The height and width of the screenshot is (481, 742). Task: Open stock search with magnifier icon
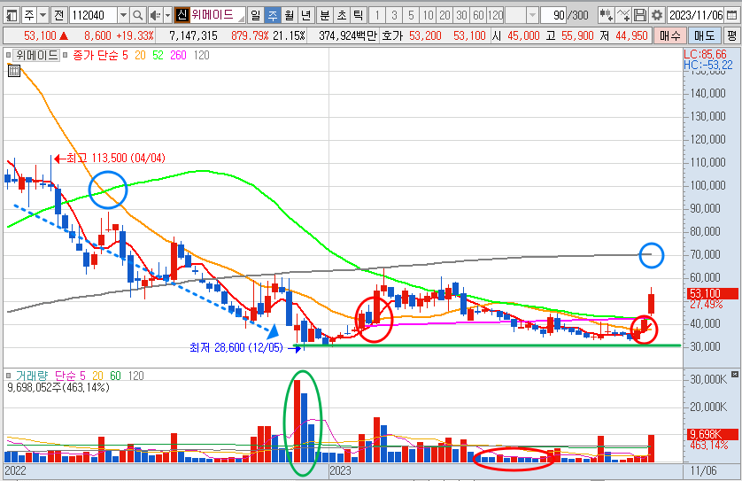137,16
